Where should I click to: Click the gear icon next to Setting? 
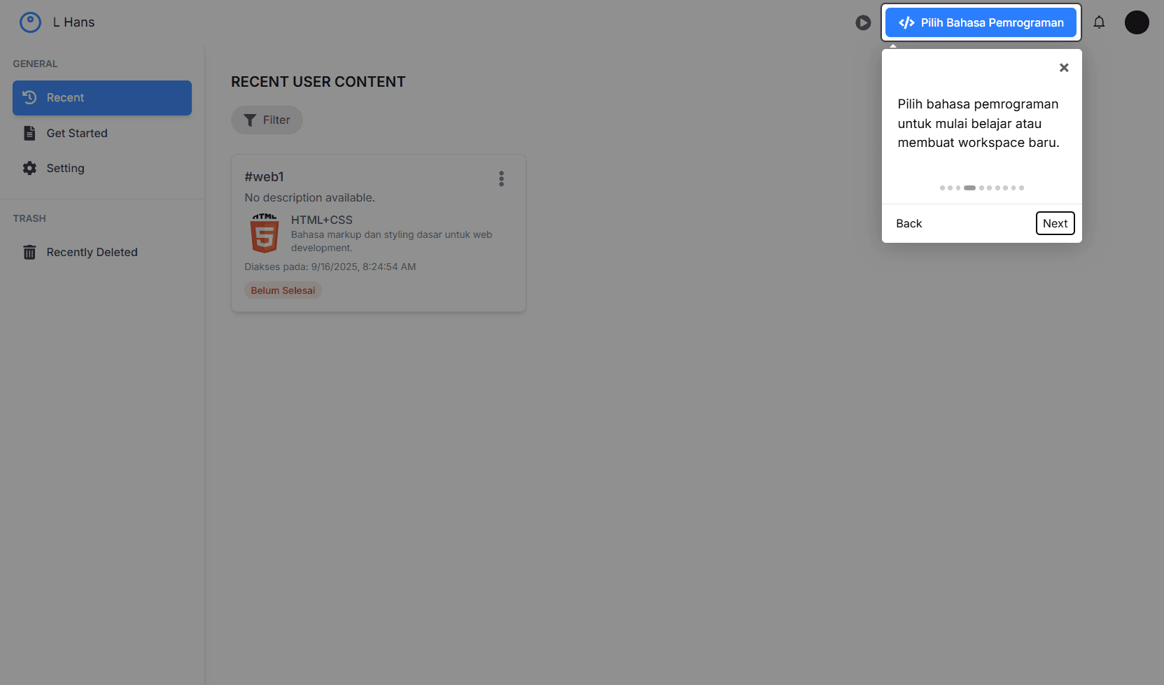pos(29,168)
